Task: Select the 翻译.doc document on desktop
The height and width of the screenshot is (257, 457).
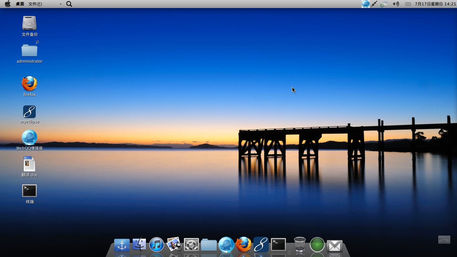Action: [x=29, y=167]
